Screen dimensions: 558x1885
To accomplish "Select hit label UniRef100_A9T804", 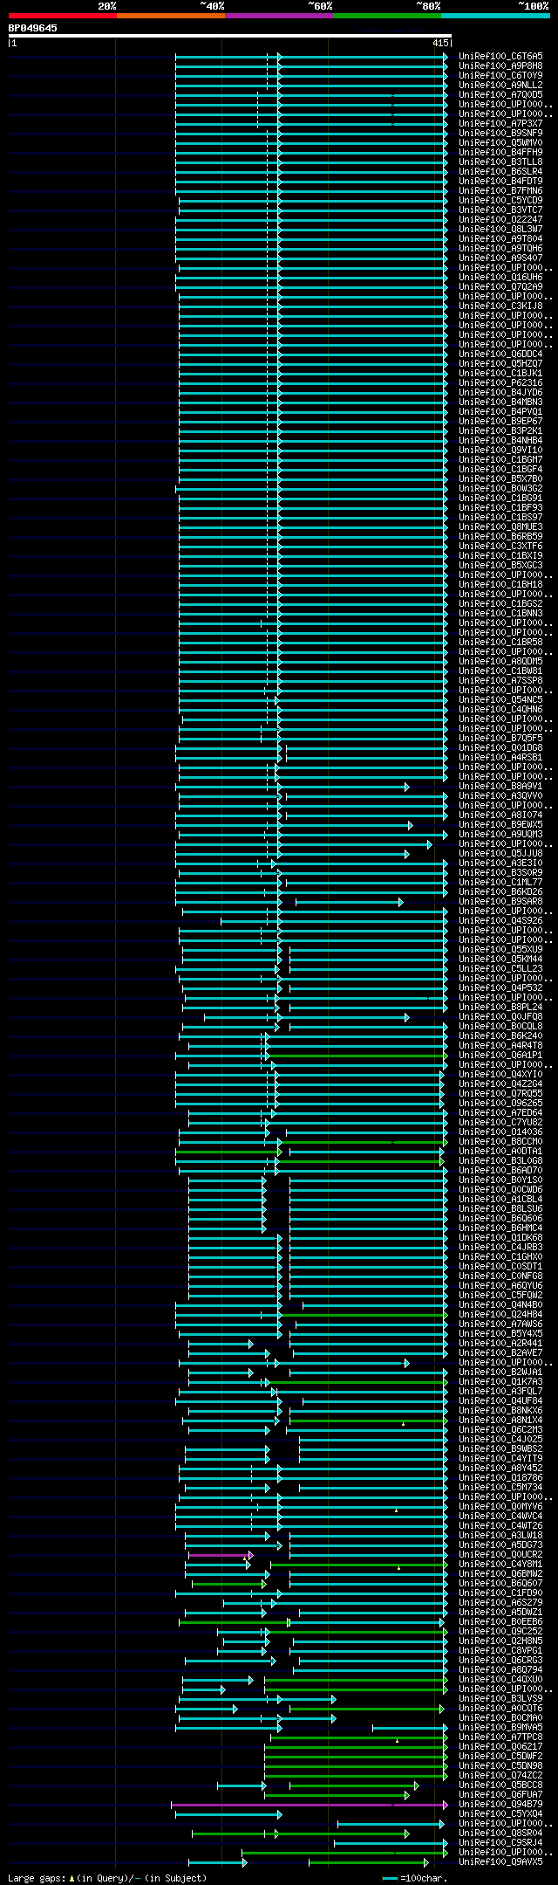I will point(500,238).
